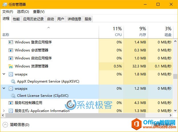Click the 1.4 MB memory value
This screenshot has width=178, height=132.
(140, 42)
